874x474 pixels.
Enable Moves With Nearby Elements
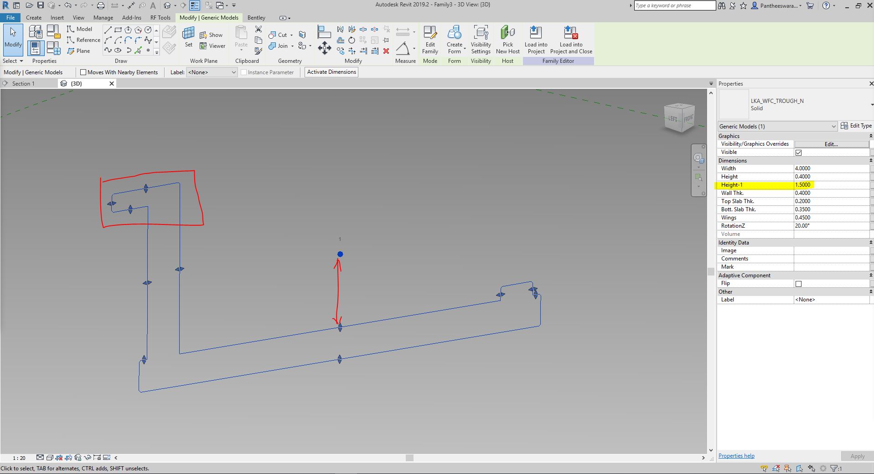84,72
